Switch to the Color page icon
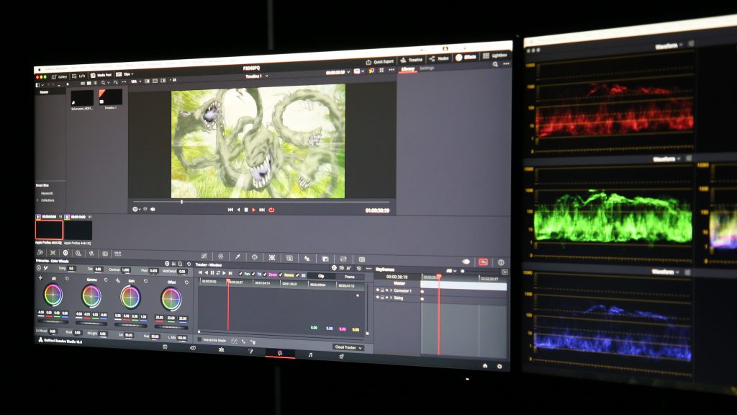This screenshot has height=415, width=737. 280,353
